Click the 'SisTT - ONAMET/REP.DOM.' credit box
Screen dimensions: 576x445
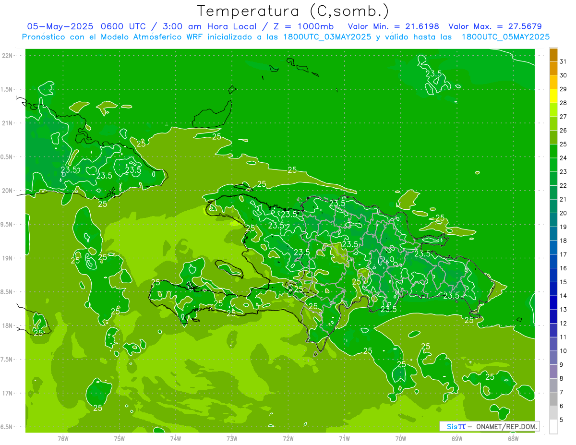(490, 426)
